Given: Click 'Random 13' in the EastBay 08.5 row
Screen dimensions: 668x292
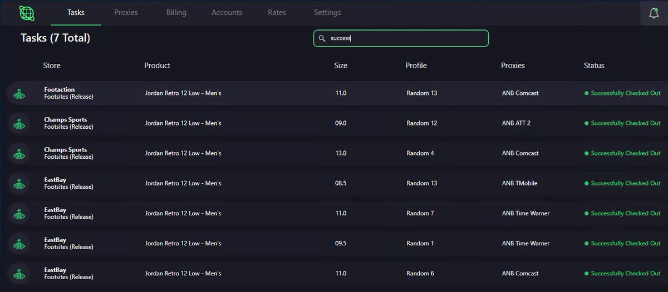Looking at the screenshot, I should [x=422, y=183].
